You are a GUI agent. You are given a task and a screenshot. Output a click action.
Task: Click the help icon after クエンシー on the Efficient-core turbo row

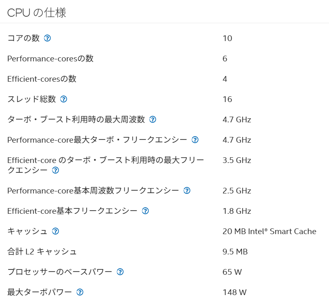point(55,170)
